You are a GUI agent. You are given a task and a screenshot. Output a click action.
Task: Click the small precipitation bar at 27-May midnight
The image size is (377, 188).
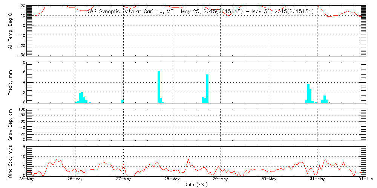coord(123,101)
